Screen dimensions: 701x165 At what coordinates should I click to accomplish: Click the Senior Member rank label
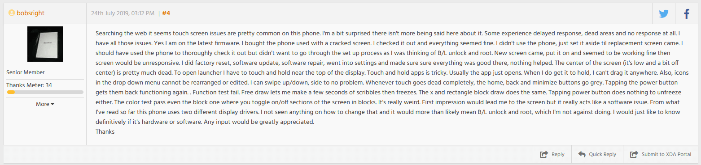tap(26, 72)
